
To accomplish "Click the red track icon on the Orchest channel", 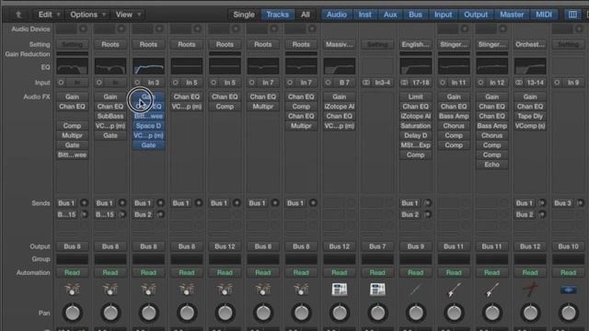I will [530, 290].
